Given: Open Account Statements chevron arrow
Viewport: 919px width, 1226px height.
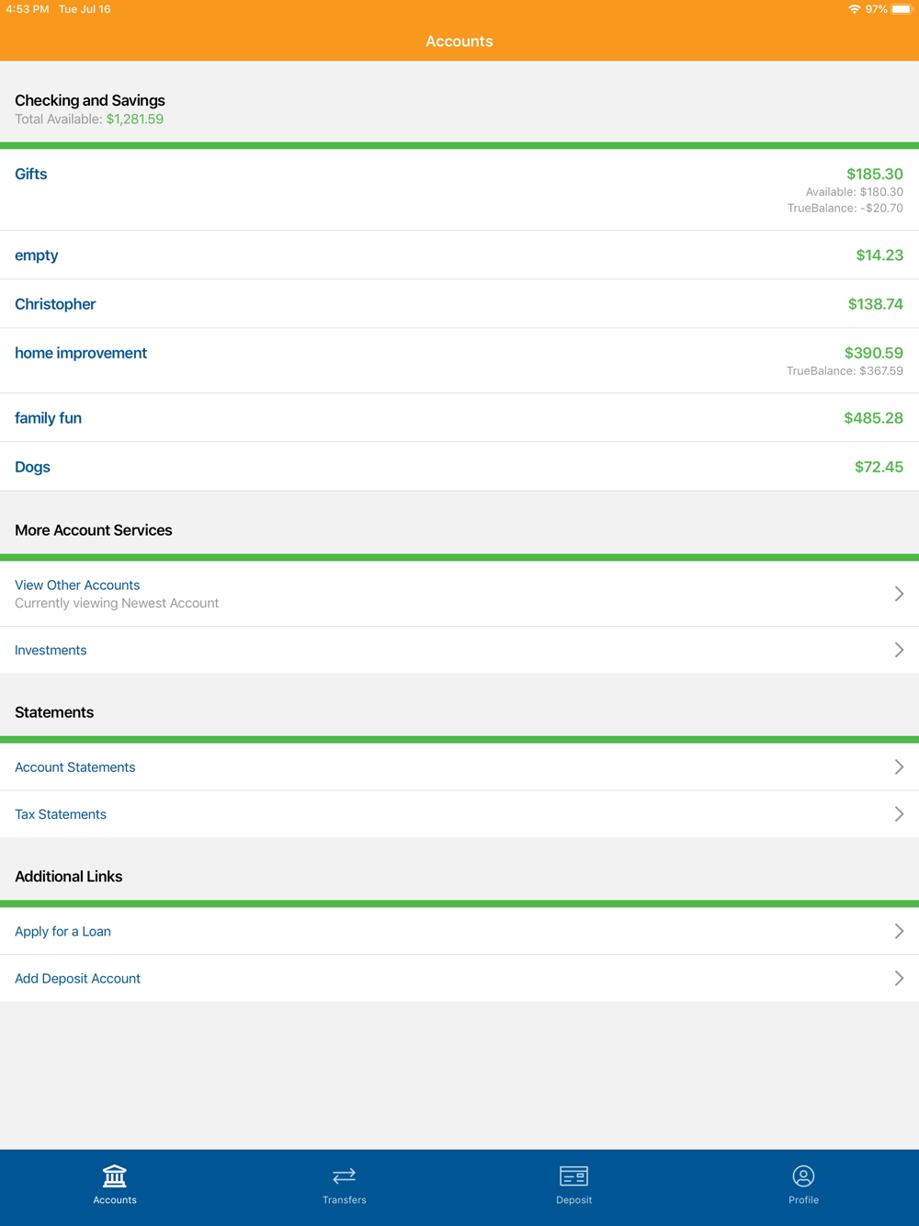Looking at the screenshot, I should tap(899, 767).
